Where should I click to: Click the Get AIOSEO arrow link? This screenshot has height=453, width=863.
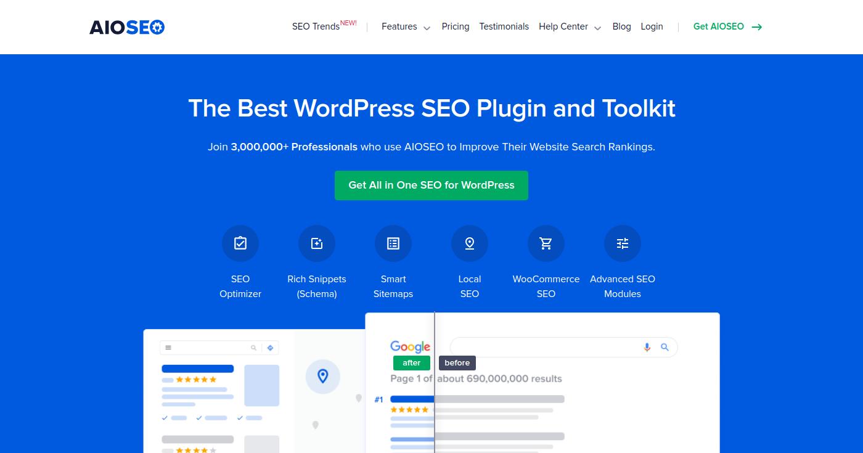tap(727, 27)
